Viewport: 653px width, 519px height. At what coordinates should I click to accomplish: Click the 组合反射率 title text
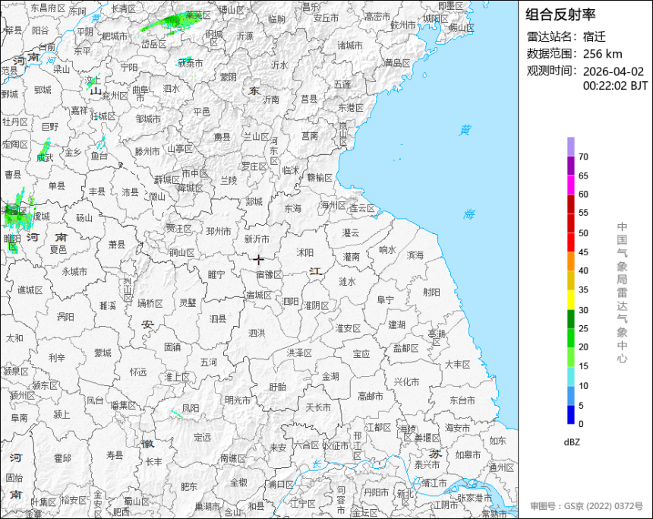pos(561,15)
